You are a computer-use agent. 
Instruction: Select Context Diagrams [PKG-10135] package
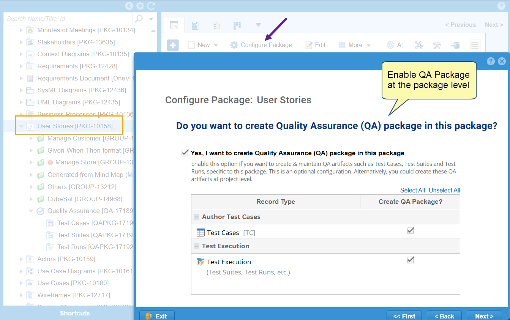pos(83,54)
